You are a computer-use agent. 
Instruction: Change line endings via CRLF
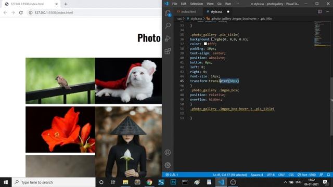[281, 175]
